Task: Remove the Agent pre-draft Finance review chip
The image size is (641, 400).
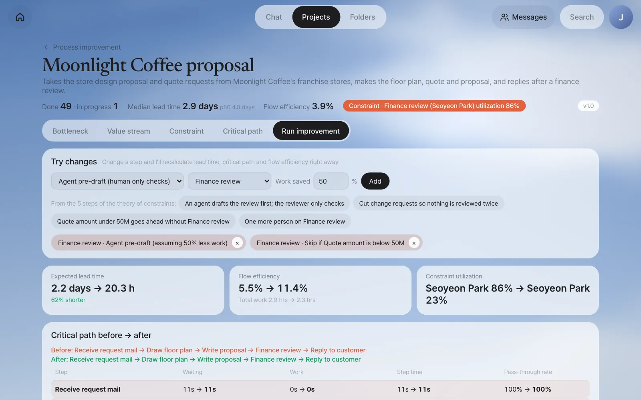Action: (237, 243)
